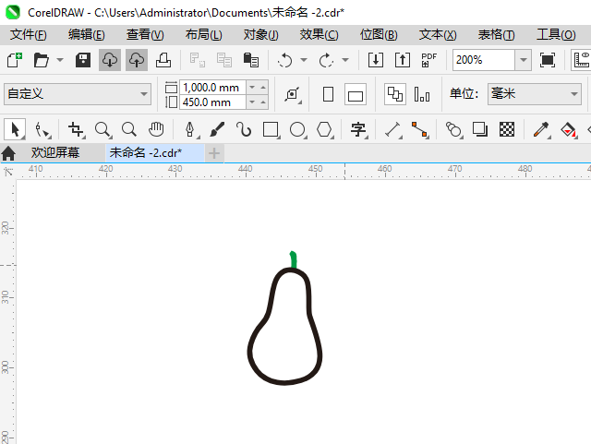591x444 pixels.
Task: Save the document with floppy icon
Action: pos(83,60)
